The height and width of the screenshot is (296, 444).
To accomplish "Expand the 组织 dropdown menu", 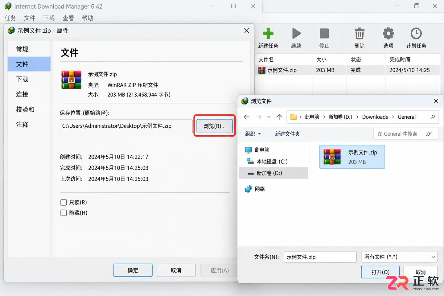I will 253,134.
